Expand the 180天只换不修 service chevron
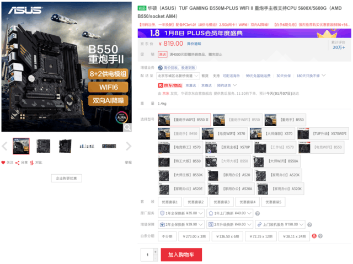 [324, 76]
